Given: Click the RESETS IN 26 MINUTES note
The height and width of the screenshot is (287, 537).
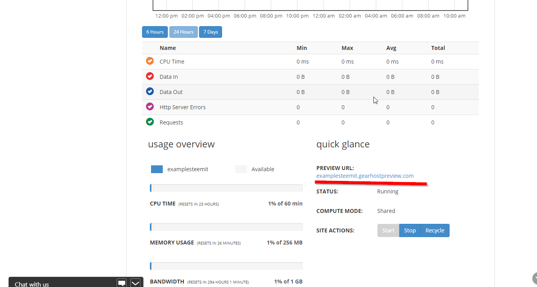Looking at the screenshot, I should 219,243.
